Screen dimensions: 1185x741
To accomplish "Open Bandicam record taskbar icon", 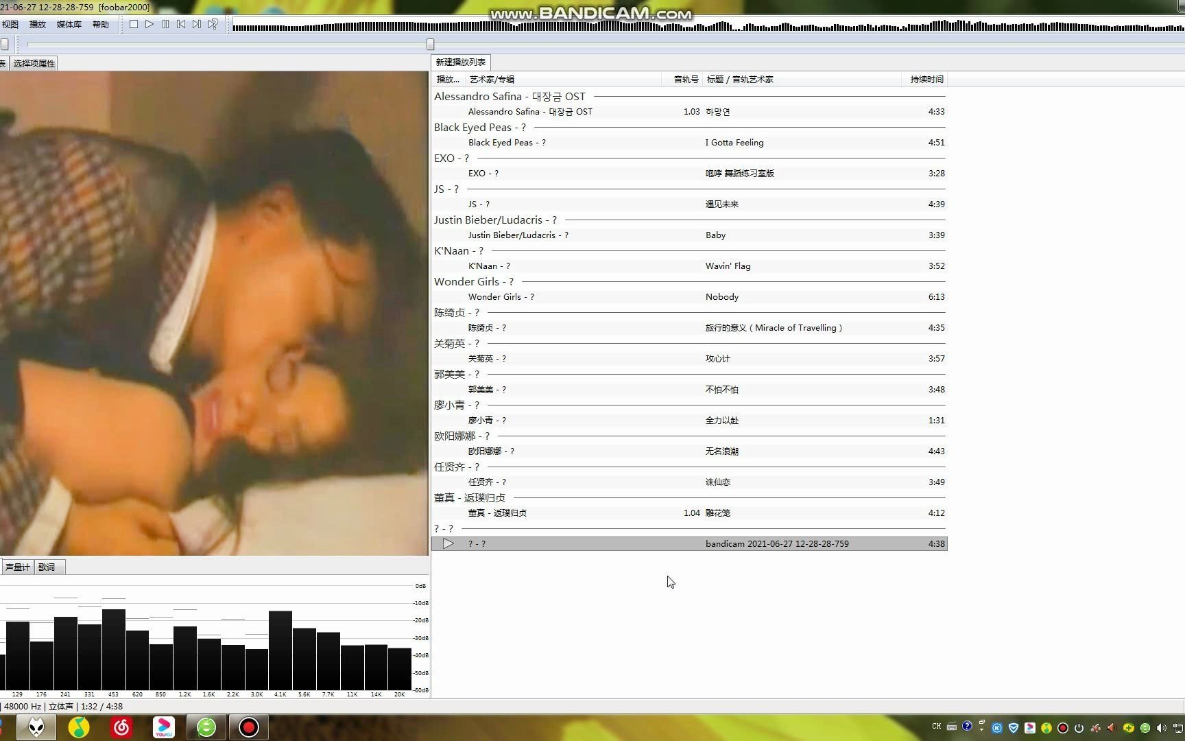I will coord(248,727).
